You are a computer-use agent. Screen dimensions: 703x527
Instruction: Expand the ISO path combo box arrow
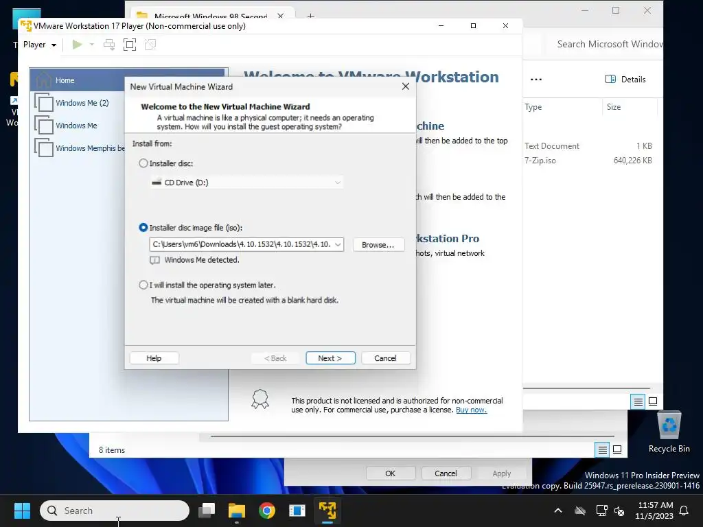[x=338, y=245]
